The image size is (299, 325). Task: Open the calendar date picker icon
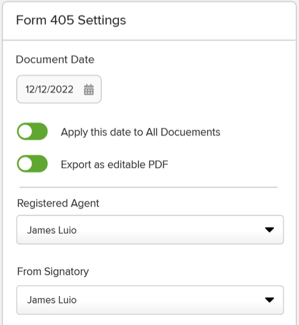(x=89, y=90)
